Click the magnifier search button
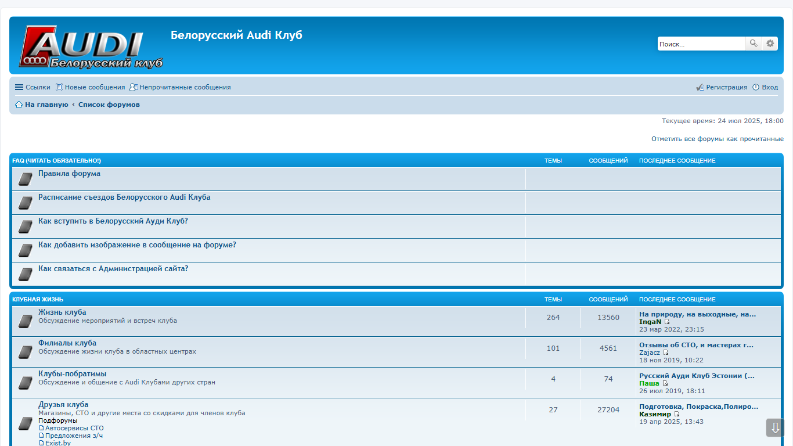 754,44
